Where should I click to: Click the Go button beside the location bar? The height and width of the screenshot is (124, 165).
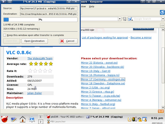(124, 19)
